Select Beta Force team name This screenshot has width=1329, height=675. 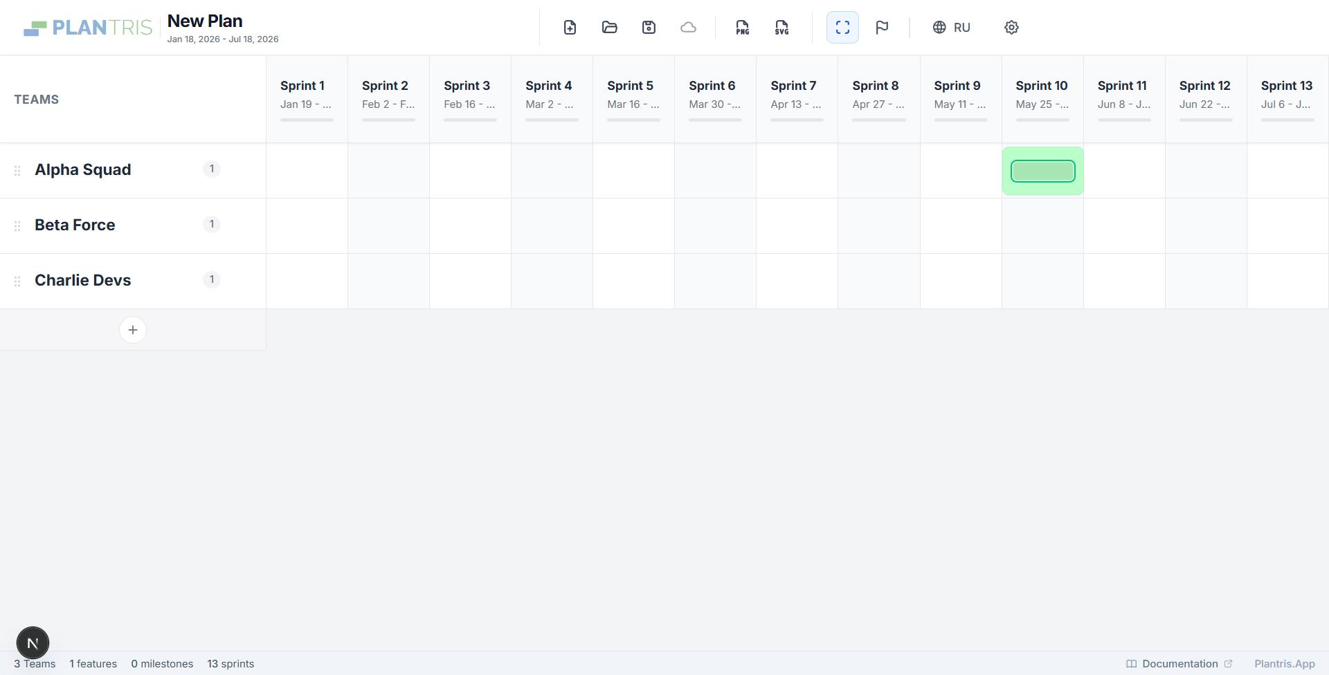pyautogui.click(x=75, y=225)
